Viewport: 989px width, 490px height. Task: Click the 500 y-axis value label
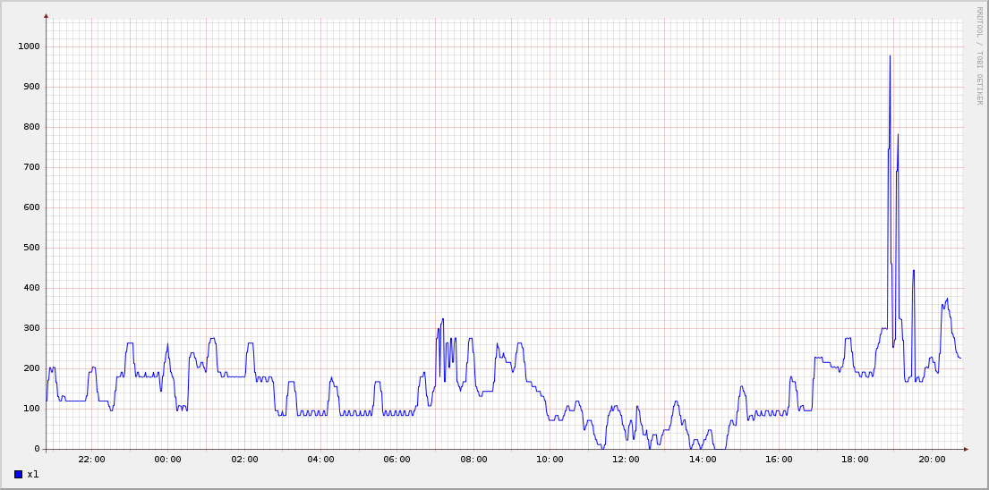point(32,248)
